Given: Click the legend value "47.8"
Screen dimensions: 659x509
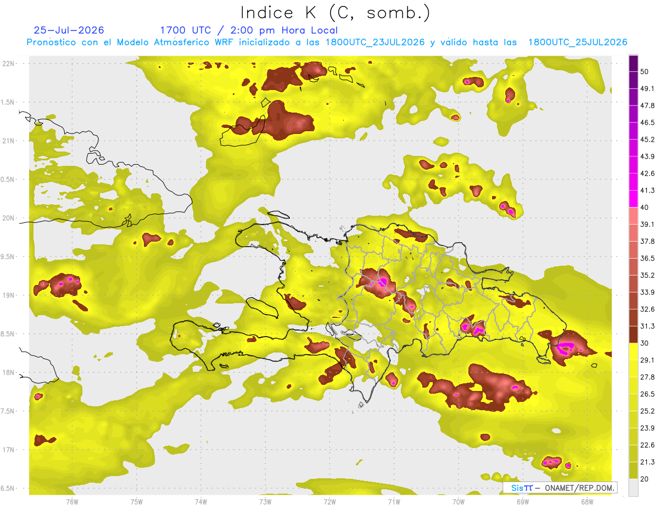Looking at the screenshot, I should coord(647,105).
